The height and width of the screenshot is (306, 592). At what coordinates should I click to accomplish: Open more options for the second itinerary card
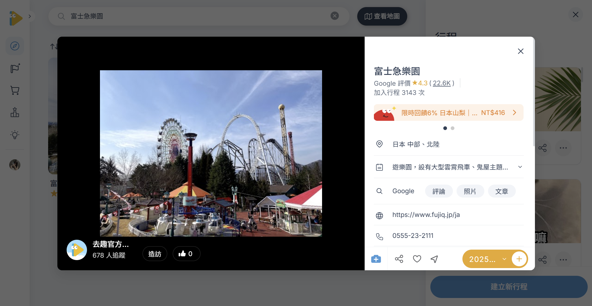tap(563, 260)
